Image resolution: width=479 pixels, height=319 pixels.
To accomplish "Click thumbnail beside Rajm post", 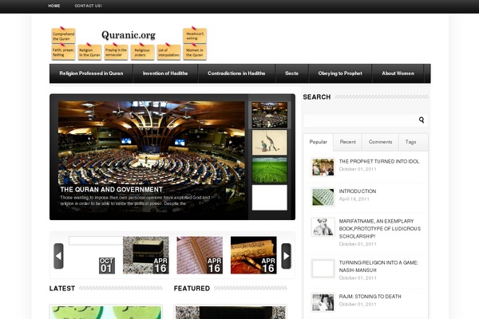I will [323, 302].
